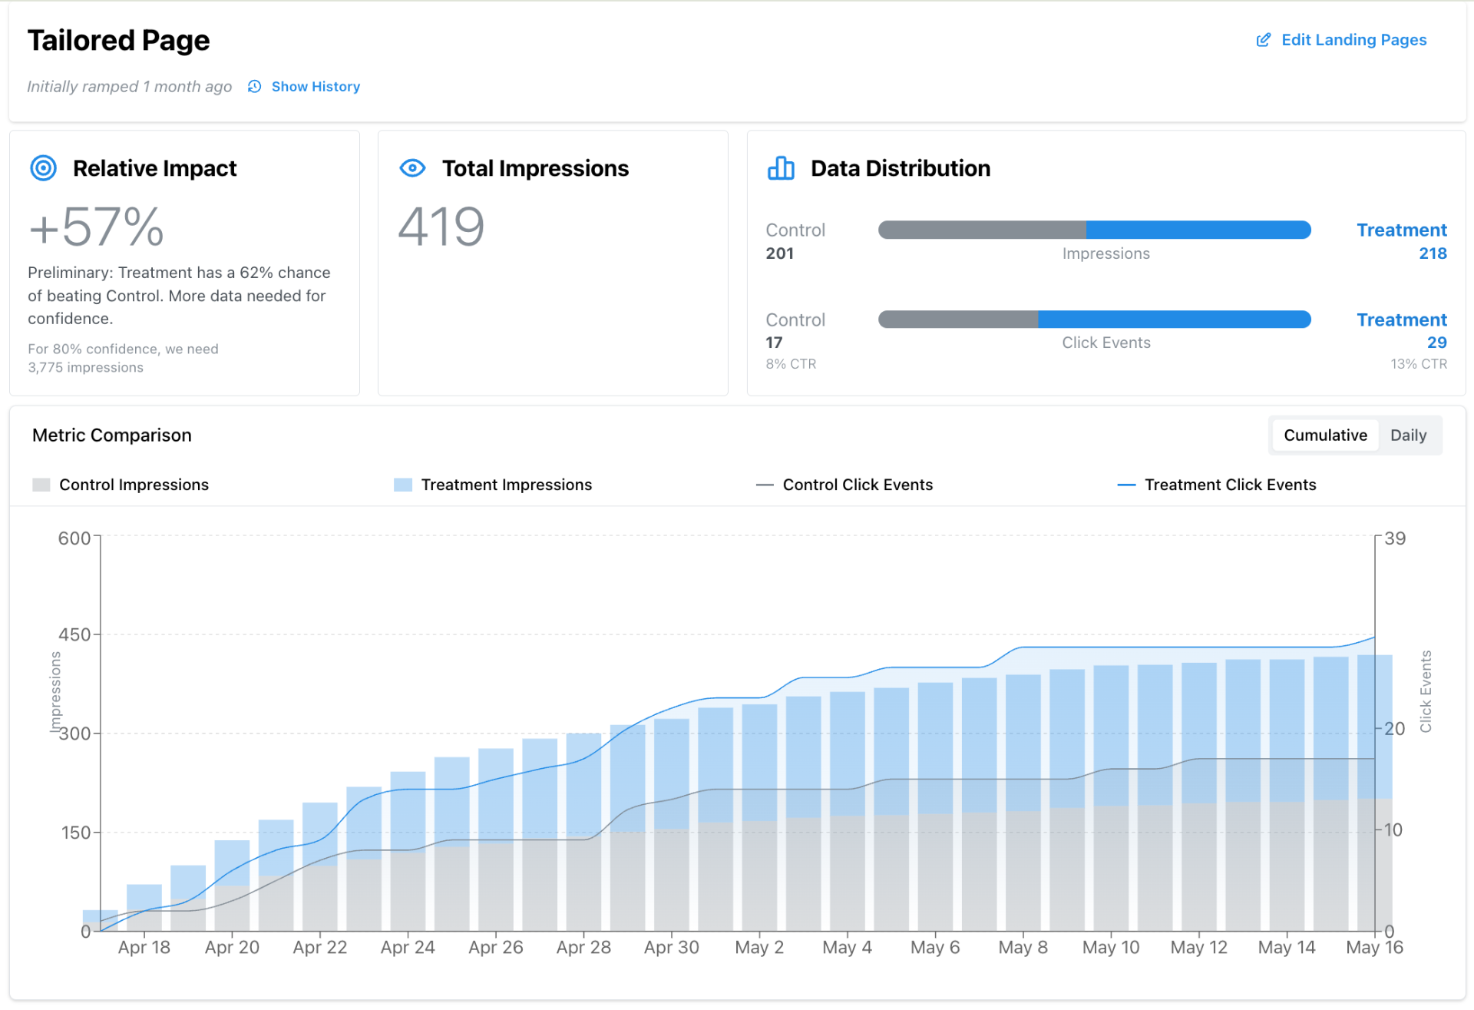1474x1010 pixels.
Task: Click the Relative Impact target icon
Action: [43, 168]
